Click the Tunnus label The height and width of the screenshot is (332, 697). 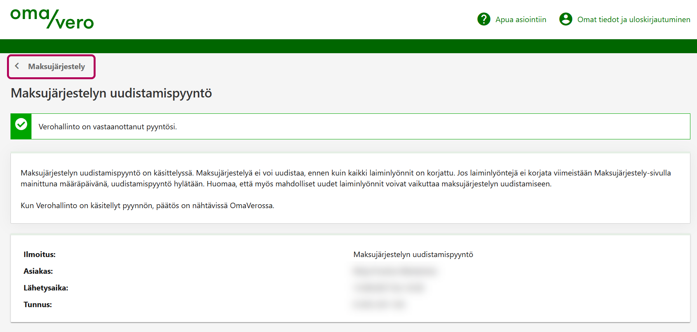(38, 305)
